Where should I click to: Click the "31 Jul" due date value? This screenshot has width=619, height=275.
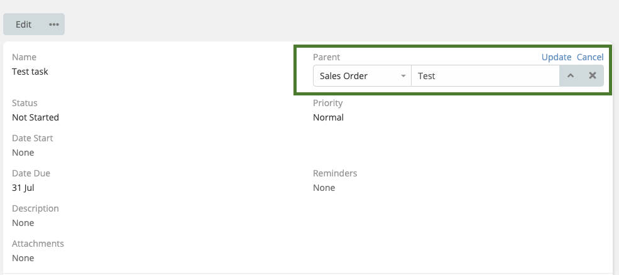point(22,188)
